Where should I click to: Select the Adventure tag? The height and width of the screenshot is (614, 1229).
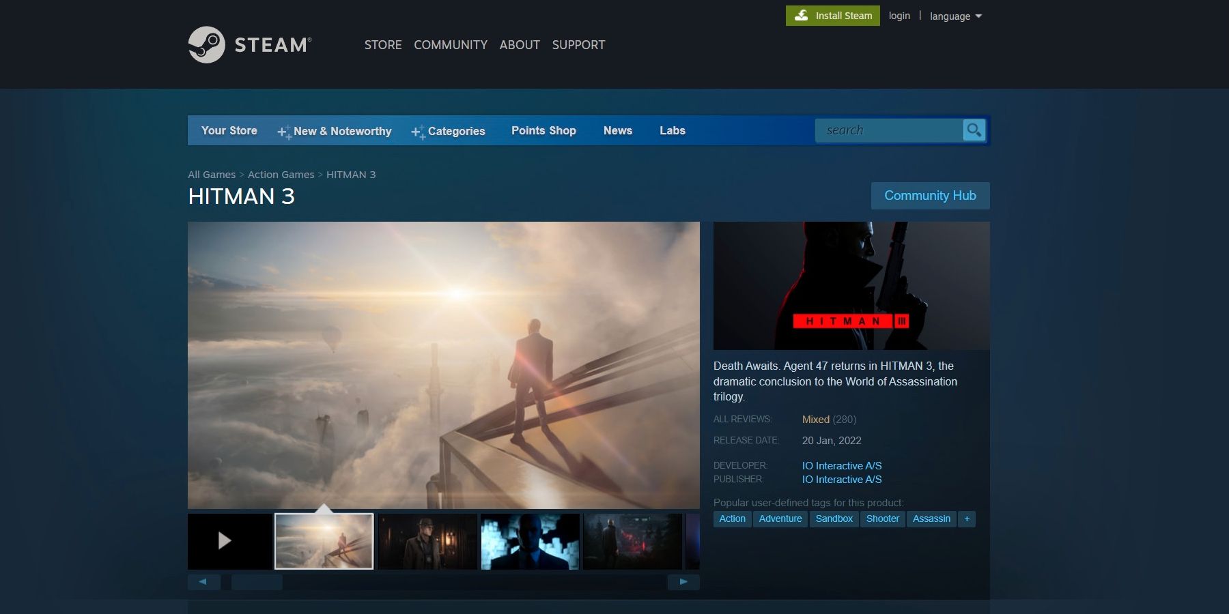coord(780,519)
